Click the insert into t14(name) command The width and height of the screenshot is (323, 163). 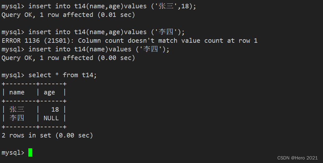99,49
